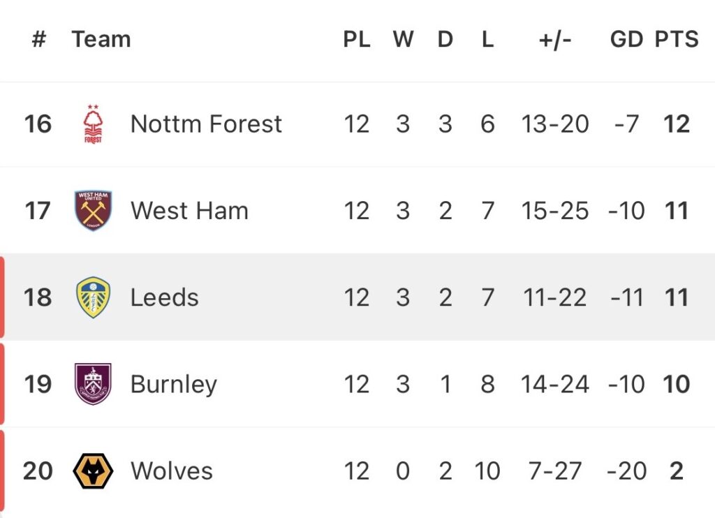Sort table by PTS column header
Image resolution: width=715 pixels, height=518 pixels.
click(676, 39)
